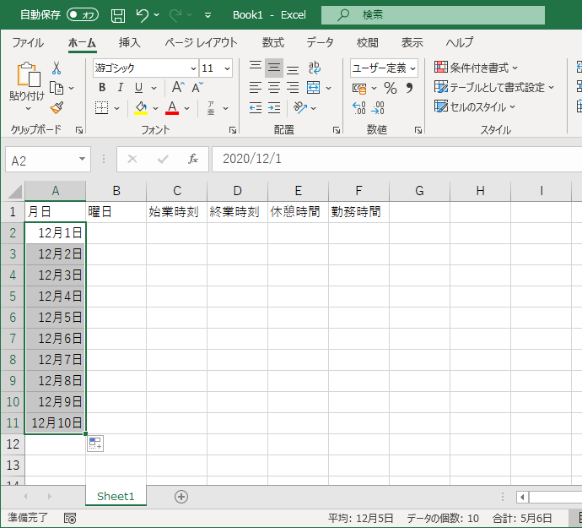This screenshot has height=528, width=582.
Task: Click the Comma Style icon
Action: point(409,88)
